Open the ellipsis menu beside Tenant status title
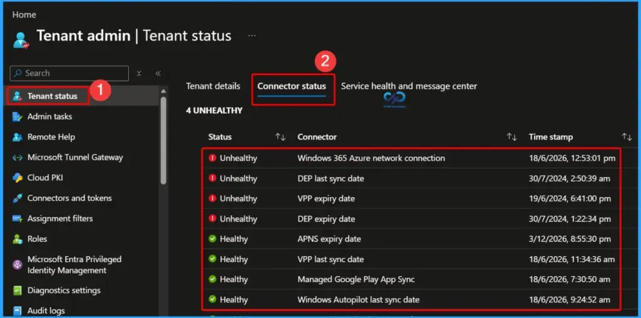Image resolution: width=641 pixels, height=318 pixels. tap(252, 36)
